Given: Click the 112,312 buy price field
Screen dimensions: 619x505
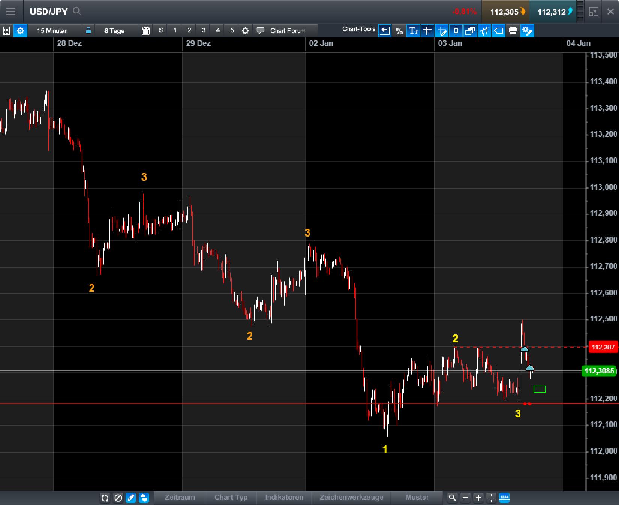Looking at the screenshot, I should (553, 12).
